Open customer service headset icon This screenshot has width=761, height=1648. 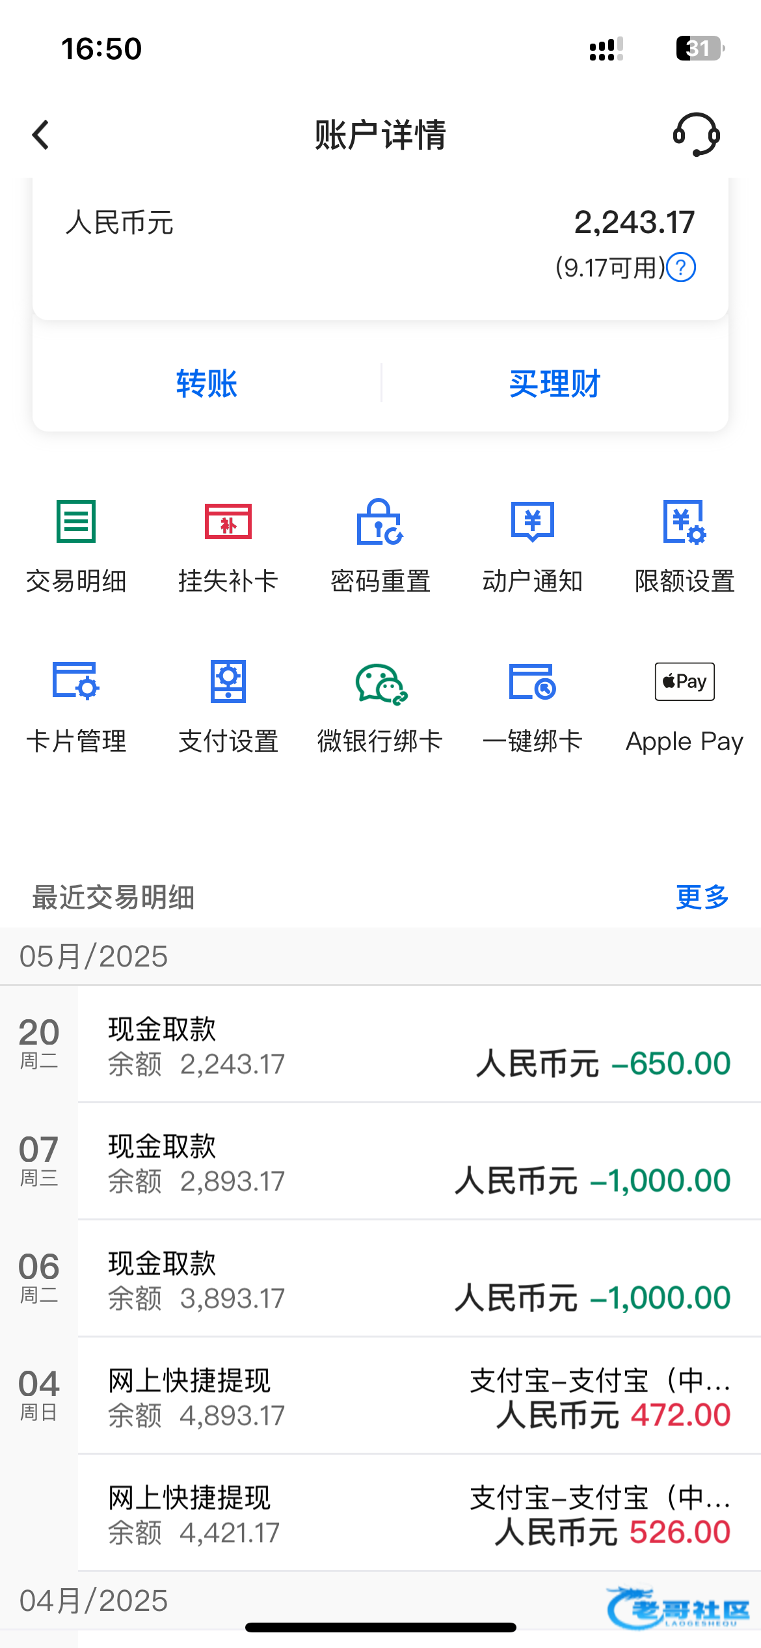tap(696, 135)
